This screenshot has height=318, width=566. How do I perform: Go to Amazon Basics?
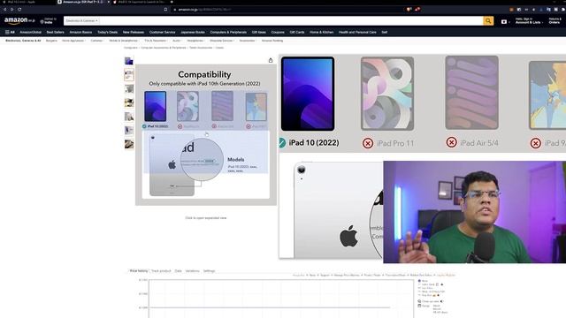[x=80, y=32]
